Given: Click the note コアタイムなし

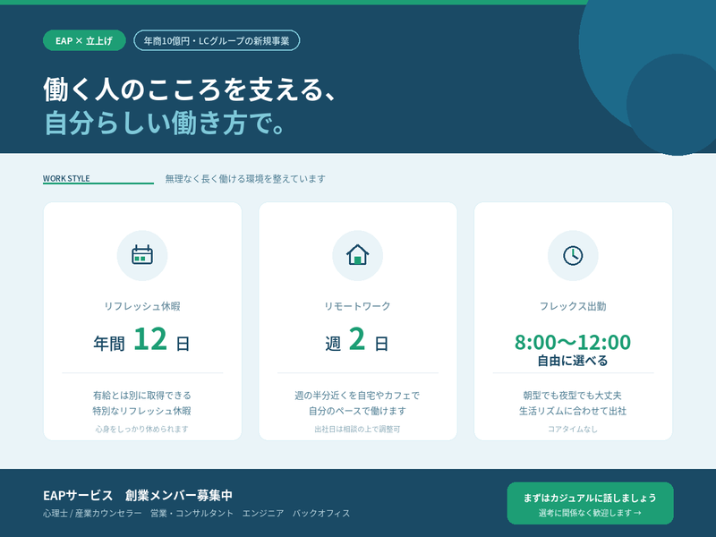Looking at the screenshot, I should click(x=573, y=429).
